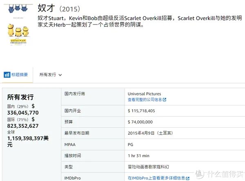Screen dimensions: 245x181
Task: Select the running time 1 hr 31 min
Action: [x=138, y=156]
